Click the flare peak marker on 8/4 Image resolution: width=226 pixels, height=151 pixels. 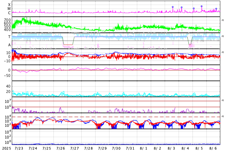pyautogui.click(x=181, y=7)
